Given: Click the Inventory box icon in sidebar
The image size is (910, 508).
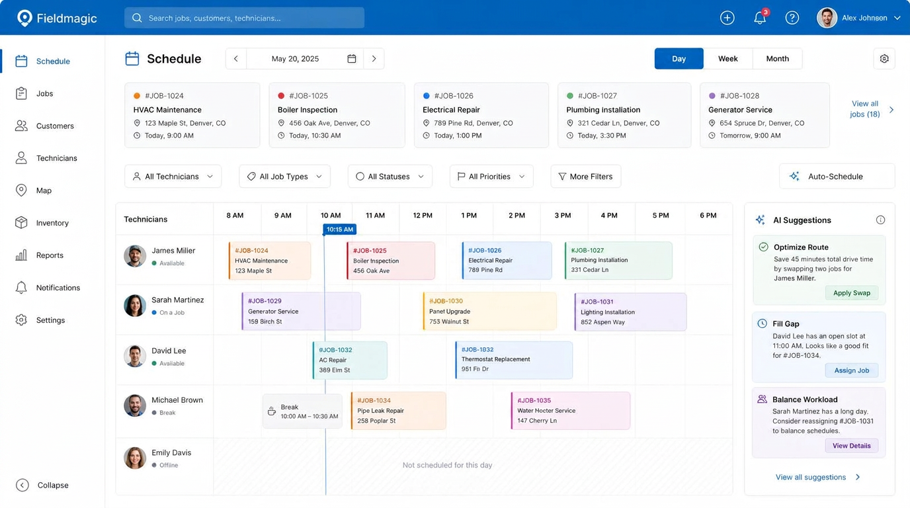Looking at the screenshot, I should (x=21, y=223).
